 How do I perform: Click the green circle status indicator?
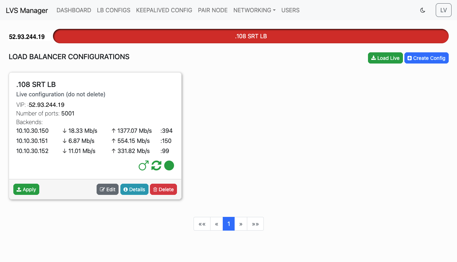point(169,166)
